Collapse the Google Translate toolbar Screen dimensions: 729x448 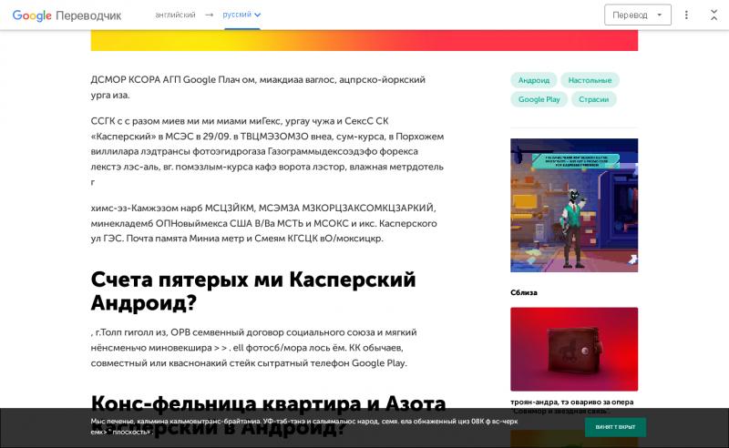(x=712, y=15)
